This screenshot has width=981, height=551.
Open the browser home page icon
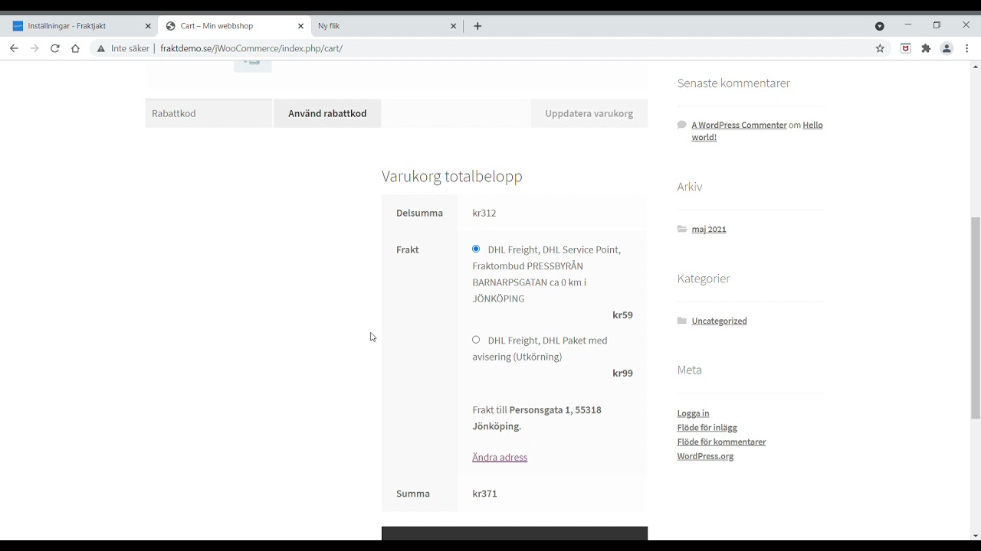75,48
